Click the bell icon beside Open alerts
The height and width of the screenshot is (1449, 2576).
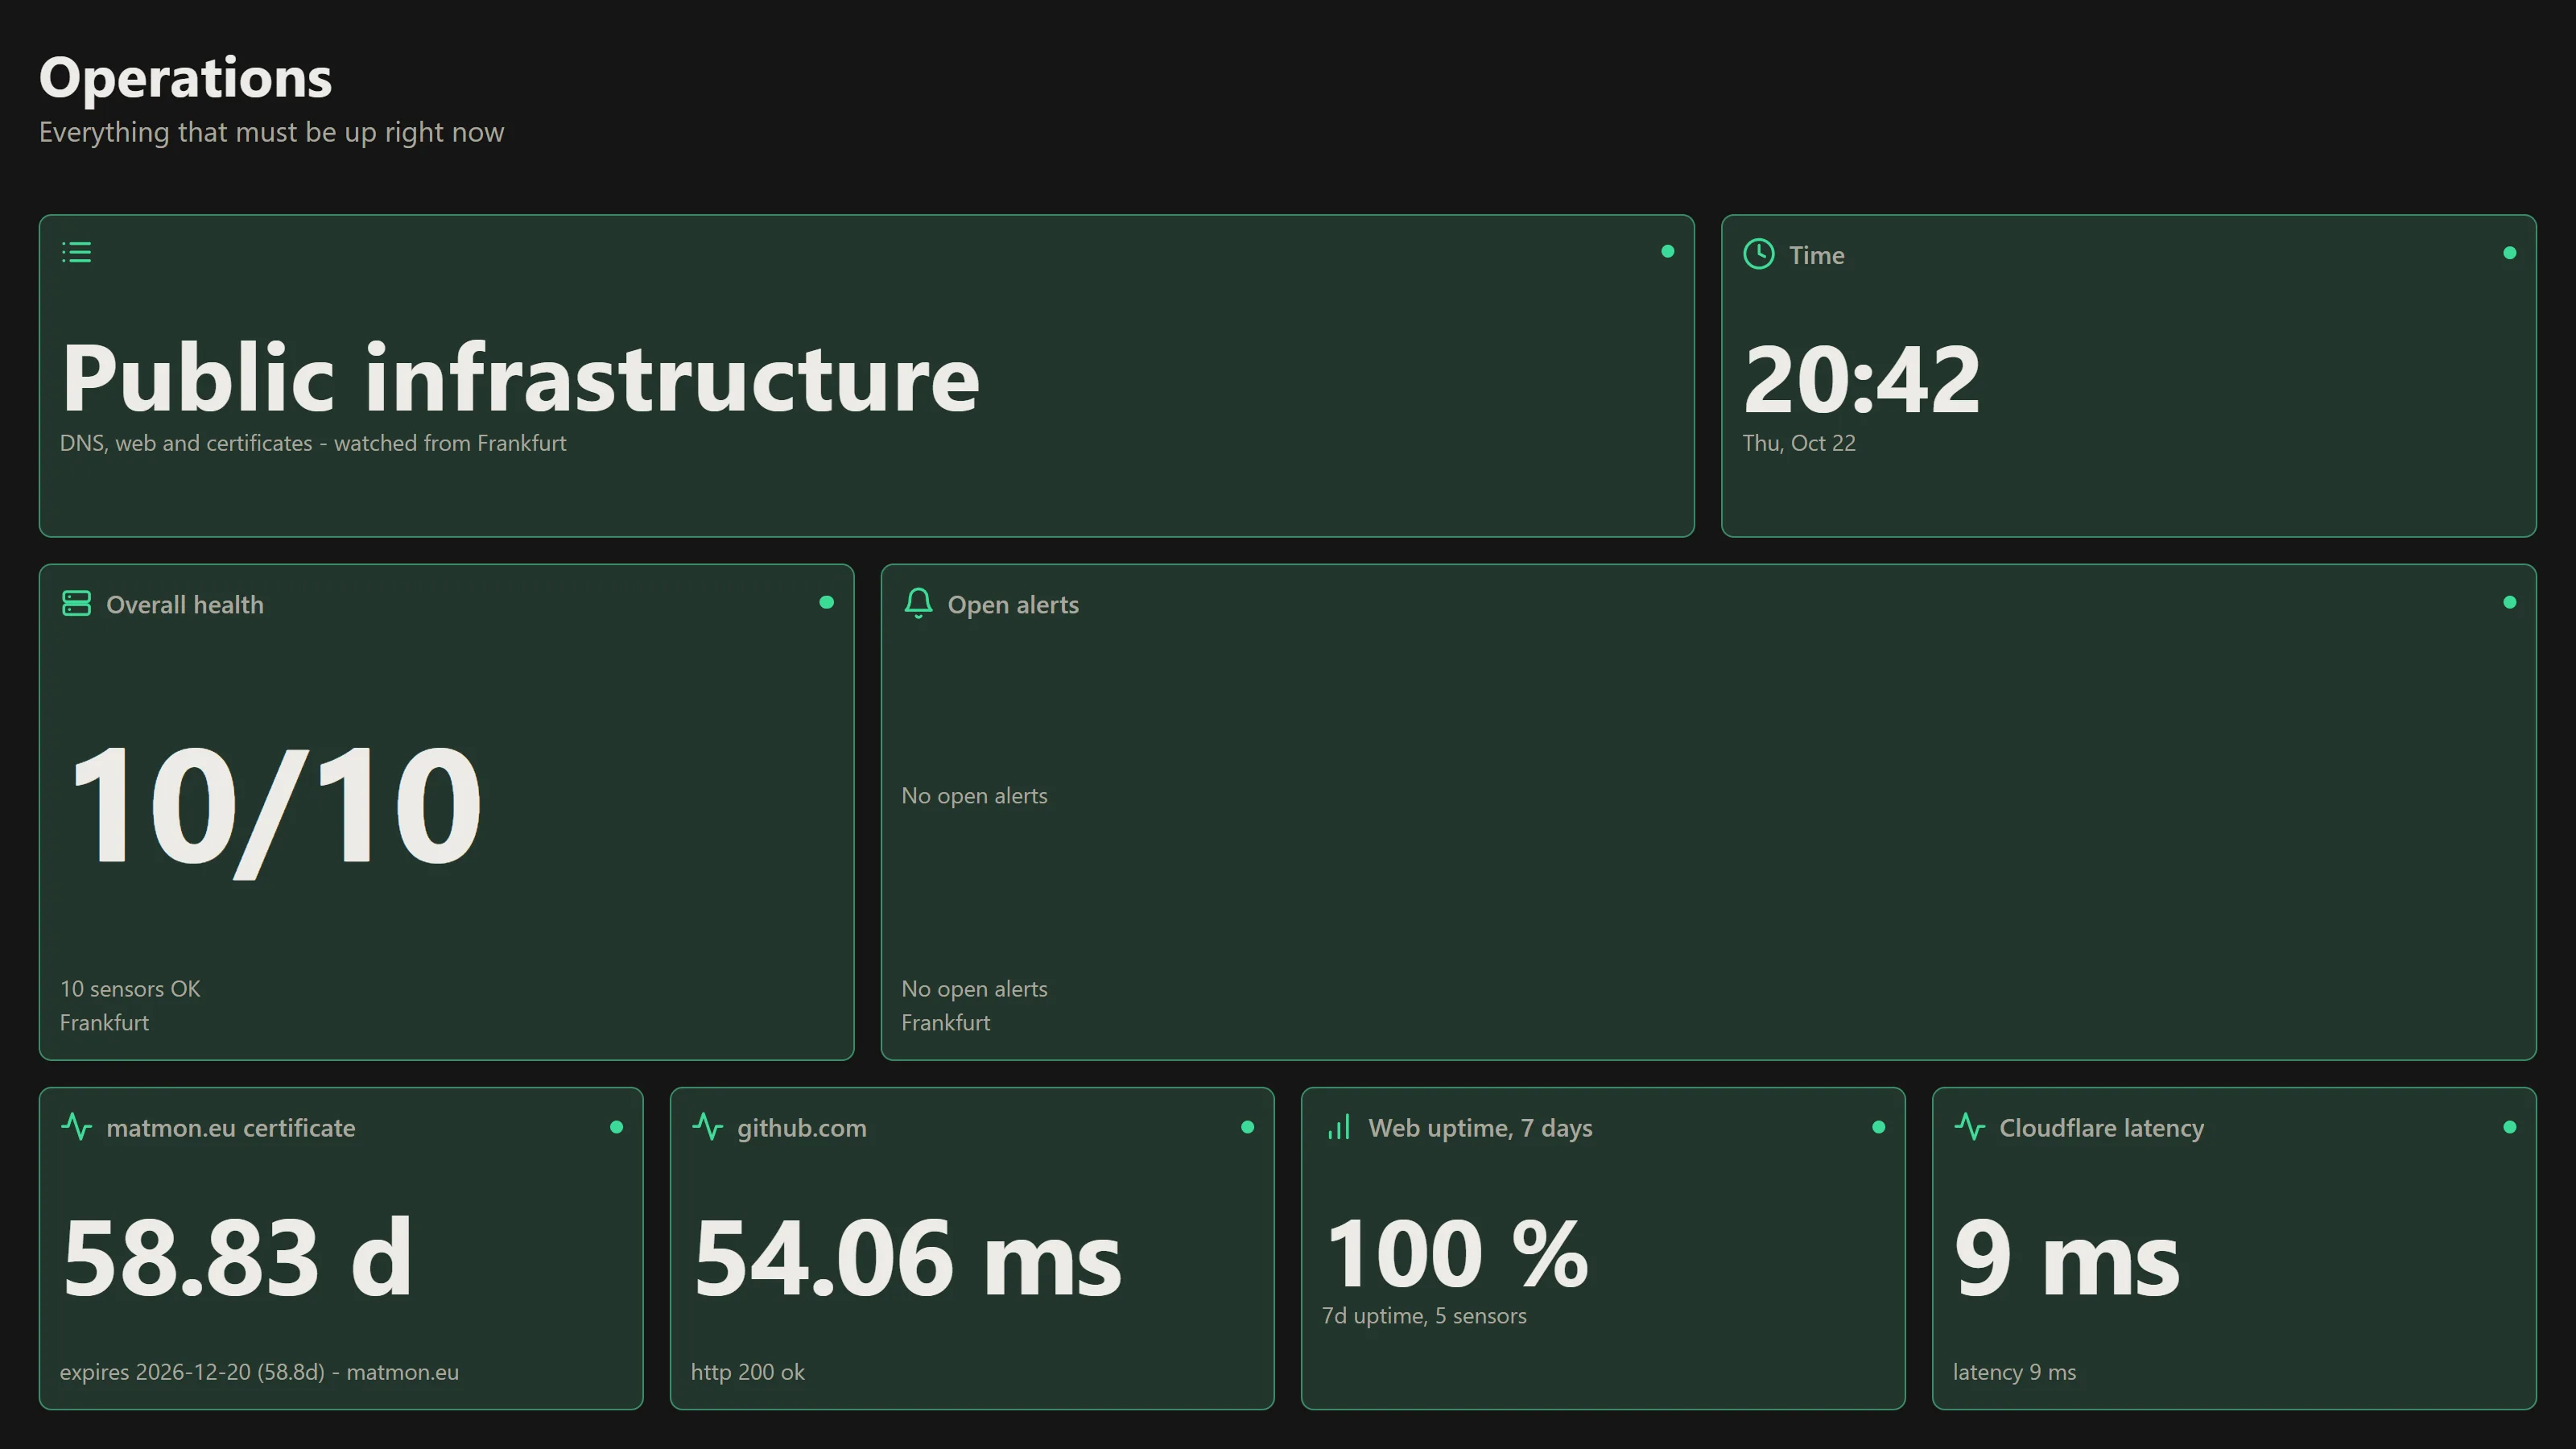coord(918,603)
